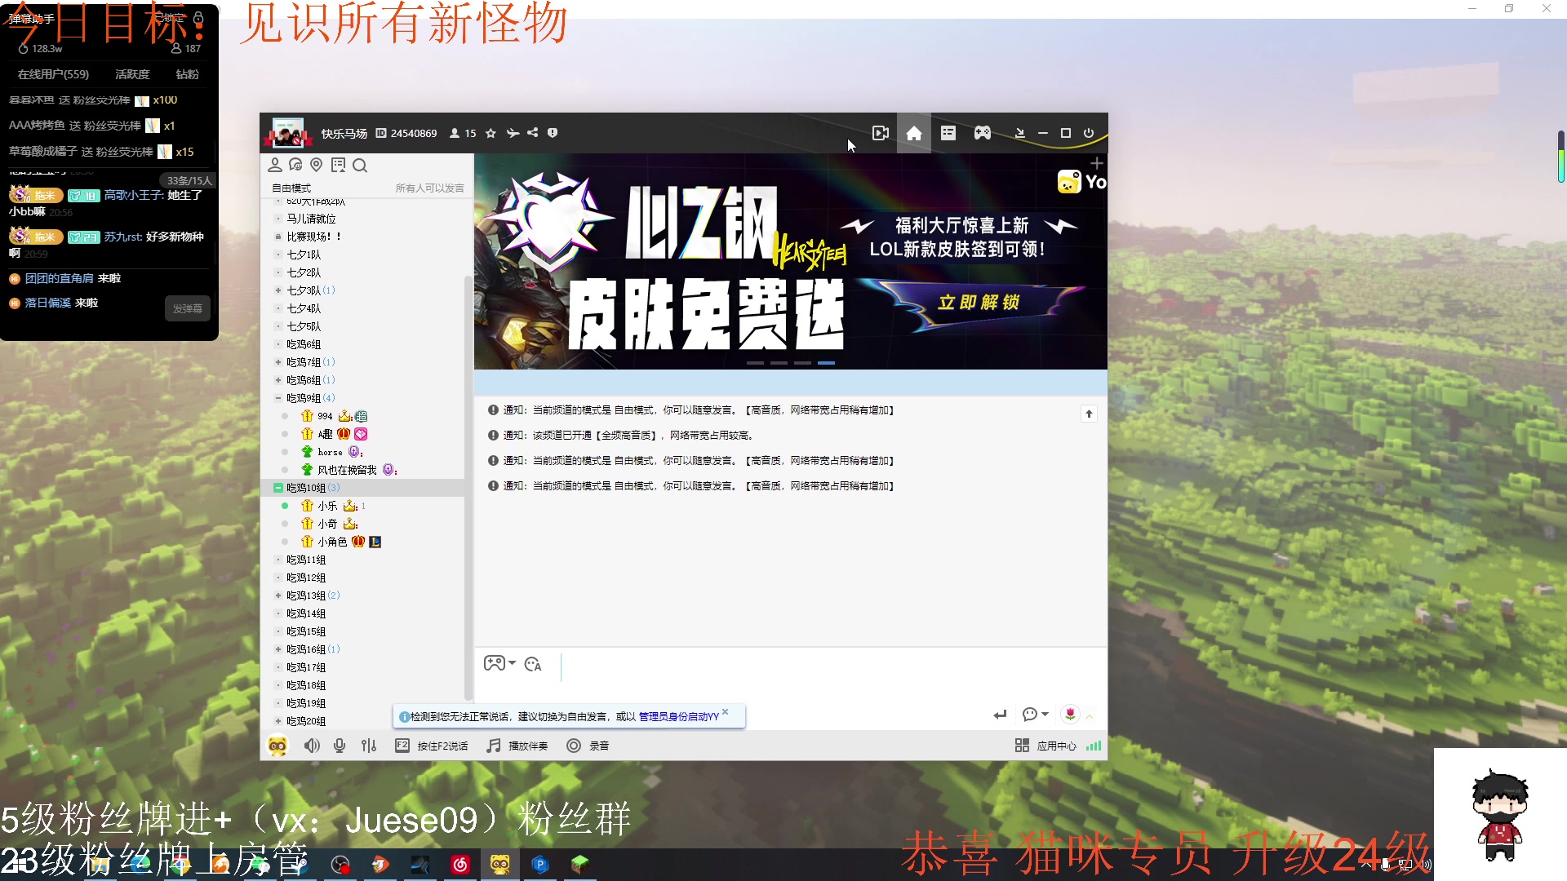The width and height of the screenshot is (1567, 881).
Task: Open the game center gamepad icon
Action: [982, 133]
